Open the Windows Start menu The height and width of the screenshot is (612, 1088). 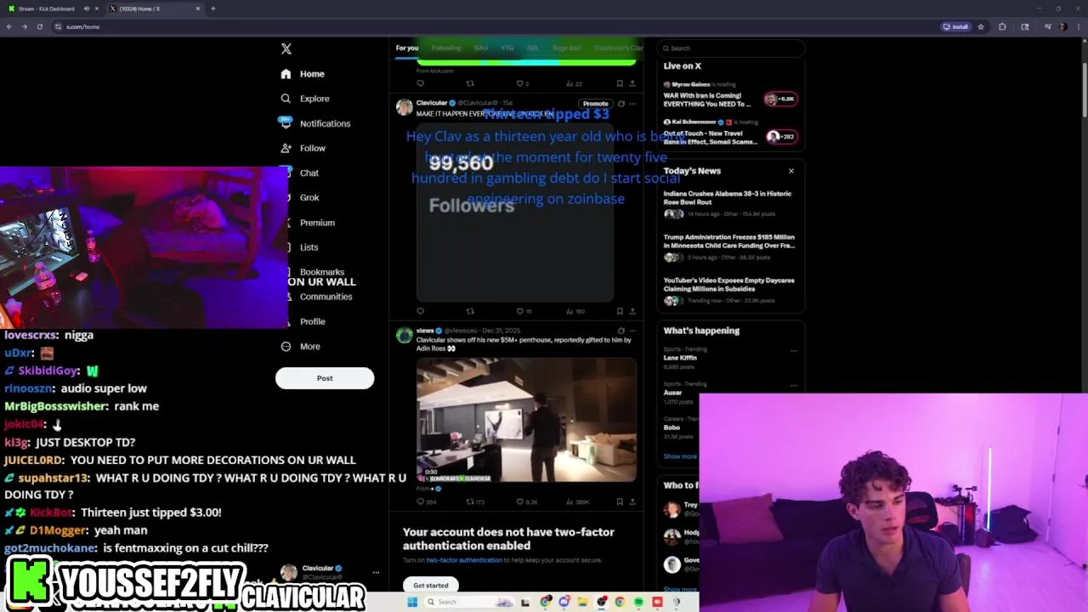tap(412, 602)
